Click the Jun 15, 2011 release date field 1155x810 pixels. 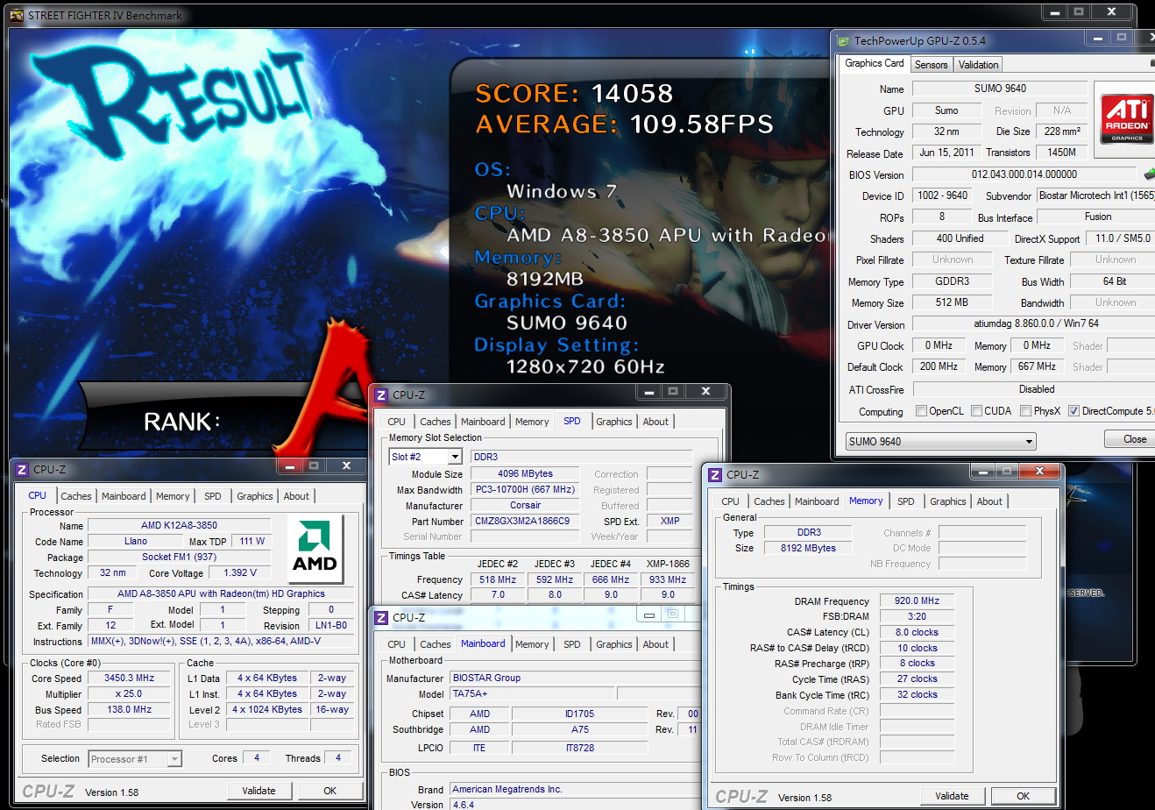(x=946, y=153)
